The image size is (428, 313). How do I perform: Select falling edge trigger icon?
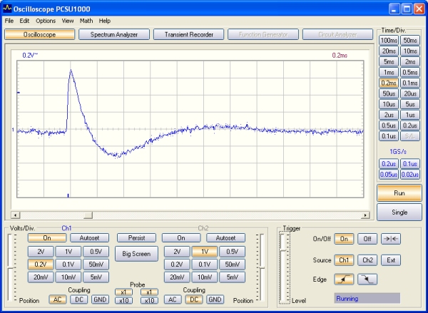[366, 279]
